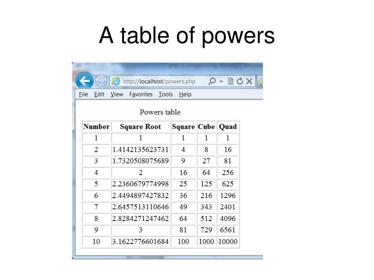Click the Number cell 10
The height and width of the screenshot is (280, 374).
point(96,241)
